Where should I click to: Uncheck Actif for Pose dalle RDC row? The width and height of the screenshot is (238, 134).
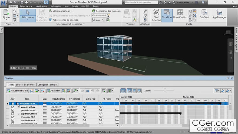(13, 117)
